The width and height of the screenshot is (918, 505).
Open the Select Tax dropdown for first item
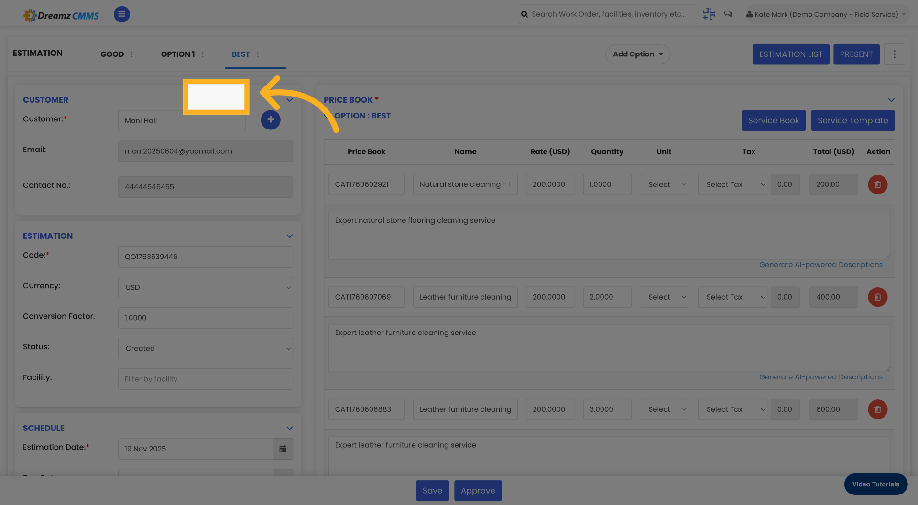(x=732, y=184)
